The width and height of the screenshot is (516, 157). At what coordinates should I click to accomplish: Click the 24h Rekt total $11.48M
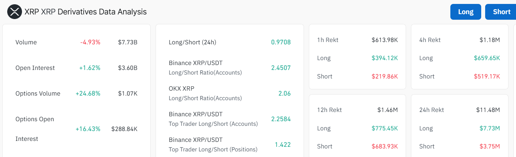click(488, 110)
